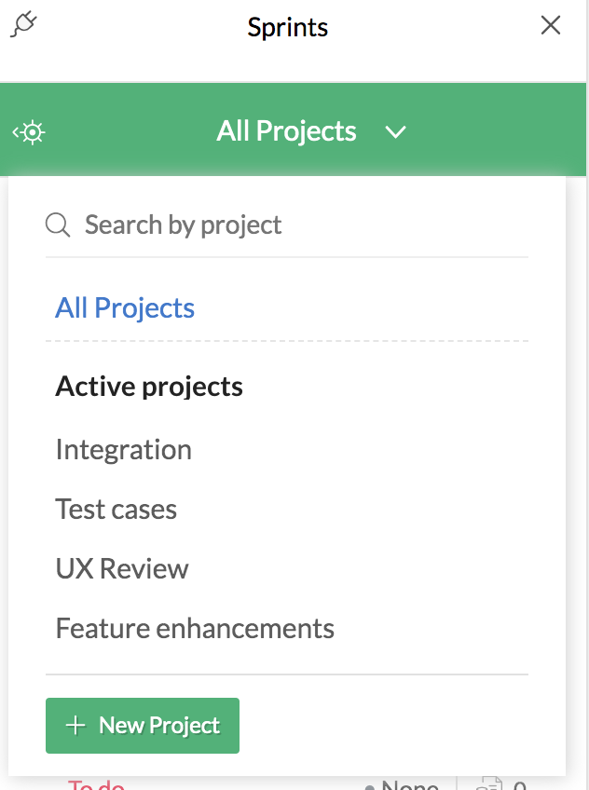The width and height of the screenshot is (589, 790).
Task: Click the plug connector icon
Action: click(24, 24)
